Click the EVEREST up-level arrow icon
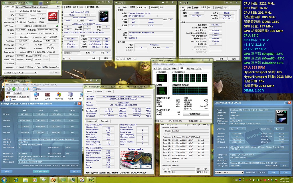Viewport: 293px width, 183px height. 18,89
